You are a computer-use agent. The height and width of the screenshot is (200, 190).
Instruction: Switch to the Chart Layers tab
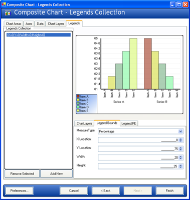click(56, 23)
